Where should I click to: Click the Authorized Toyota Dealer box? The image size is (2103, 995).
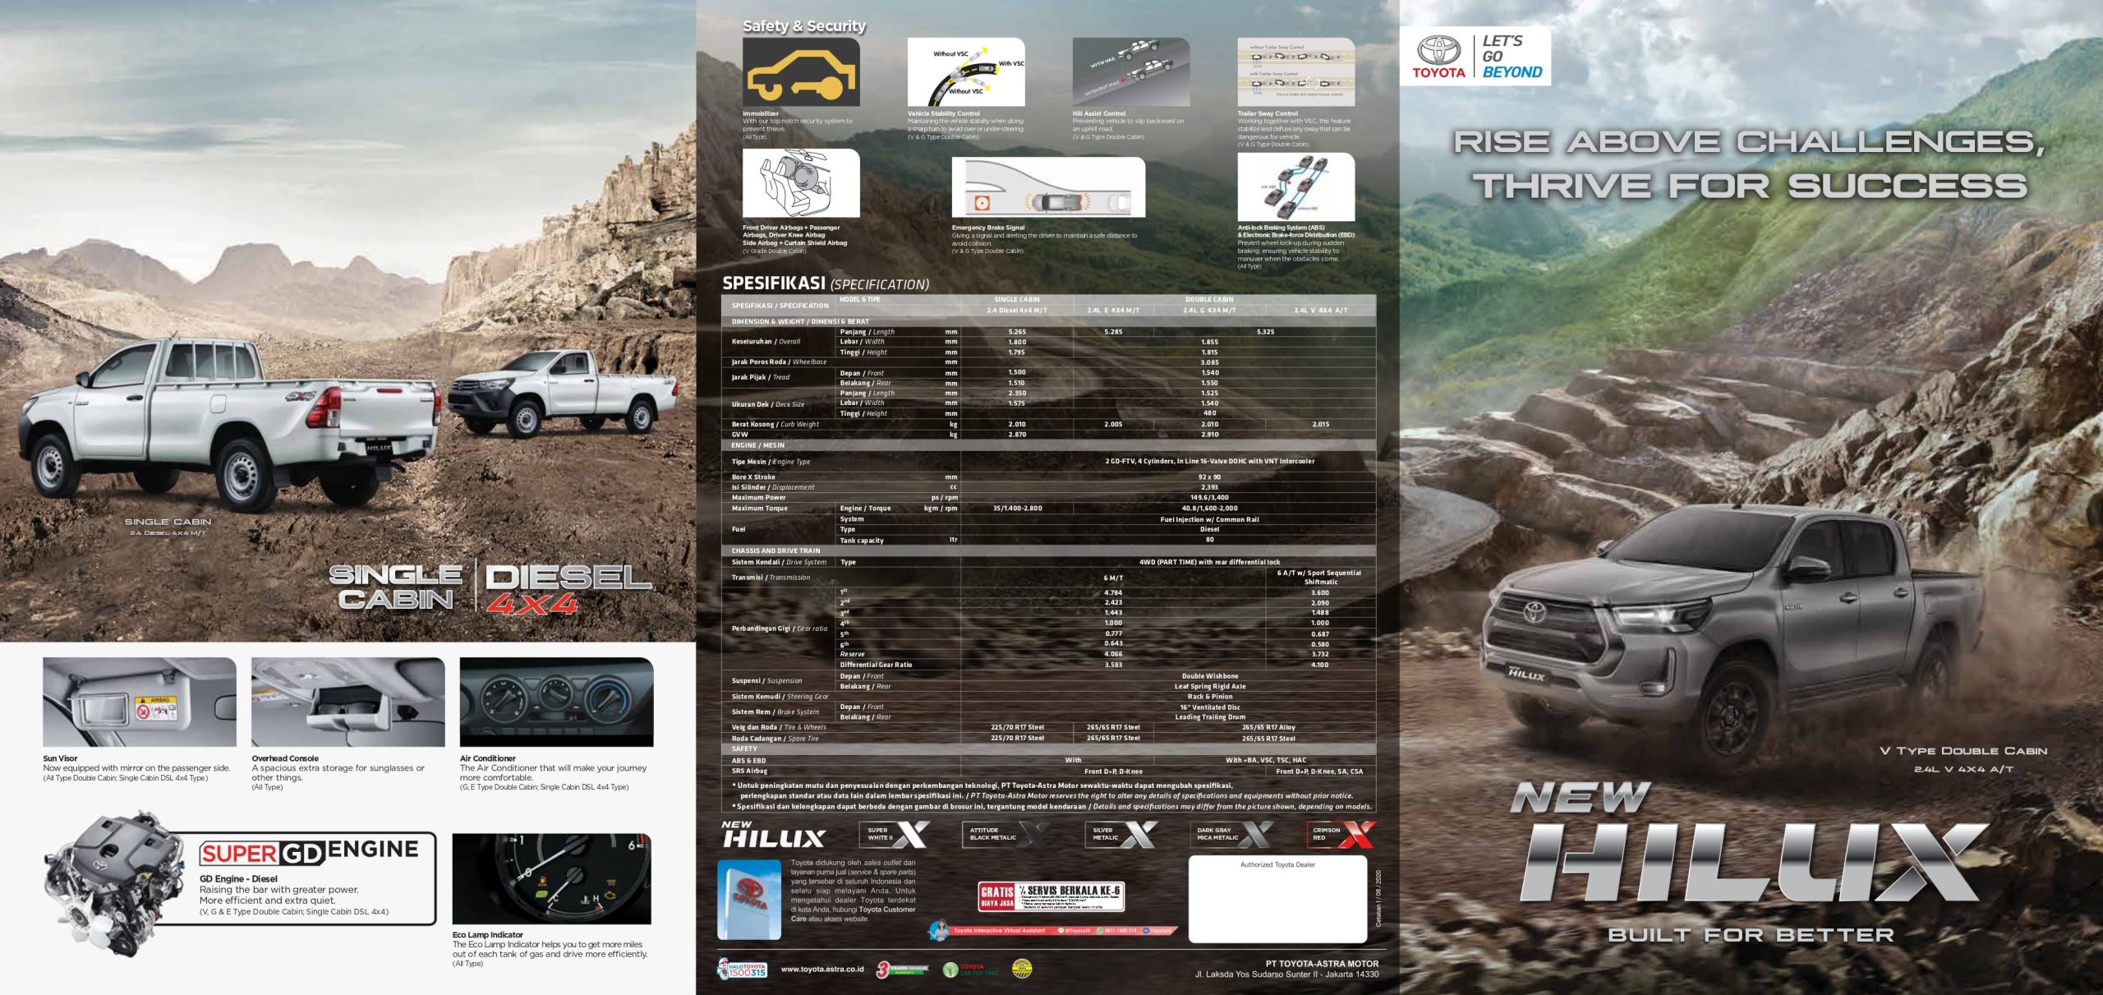[x=1277, y=899]
